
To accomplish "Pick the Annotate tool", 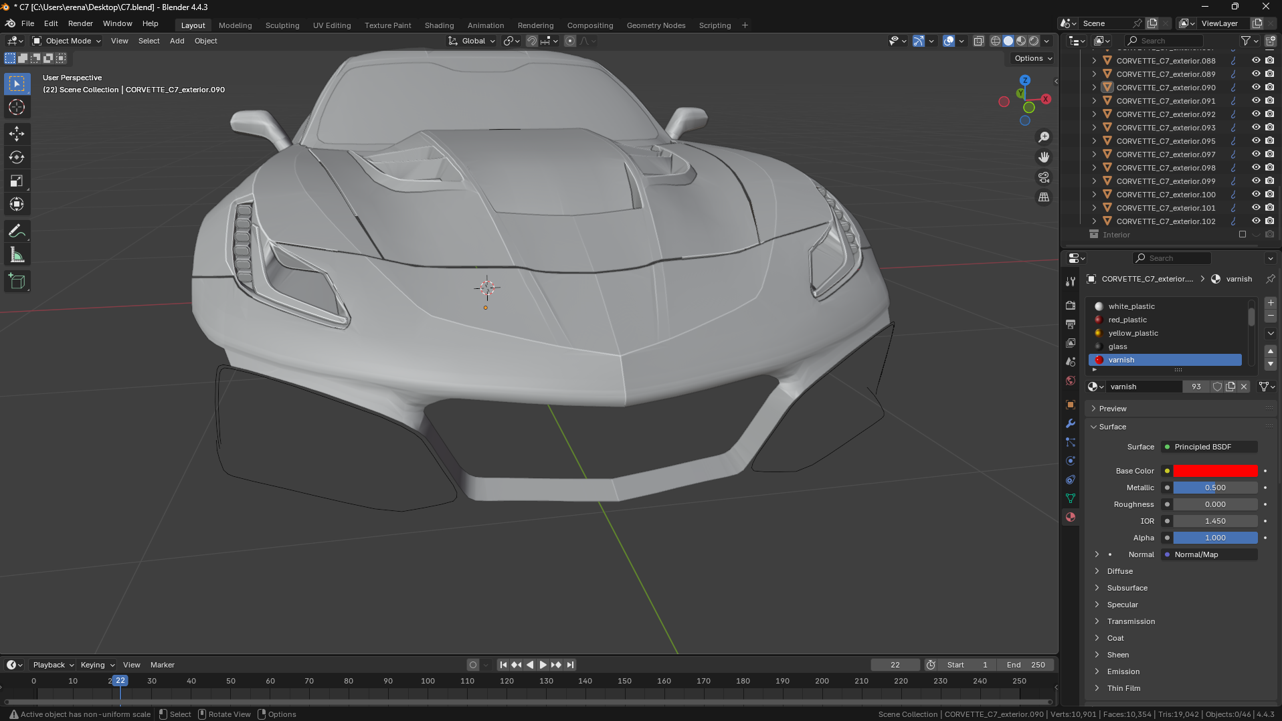I will (17, 231).
